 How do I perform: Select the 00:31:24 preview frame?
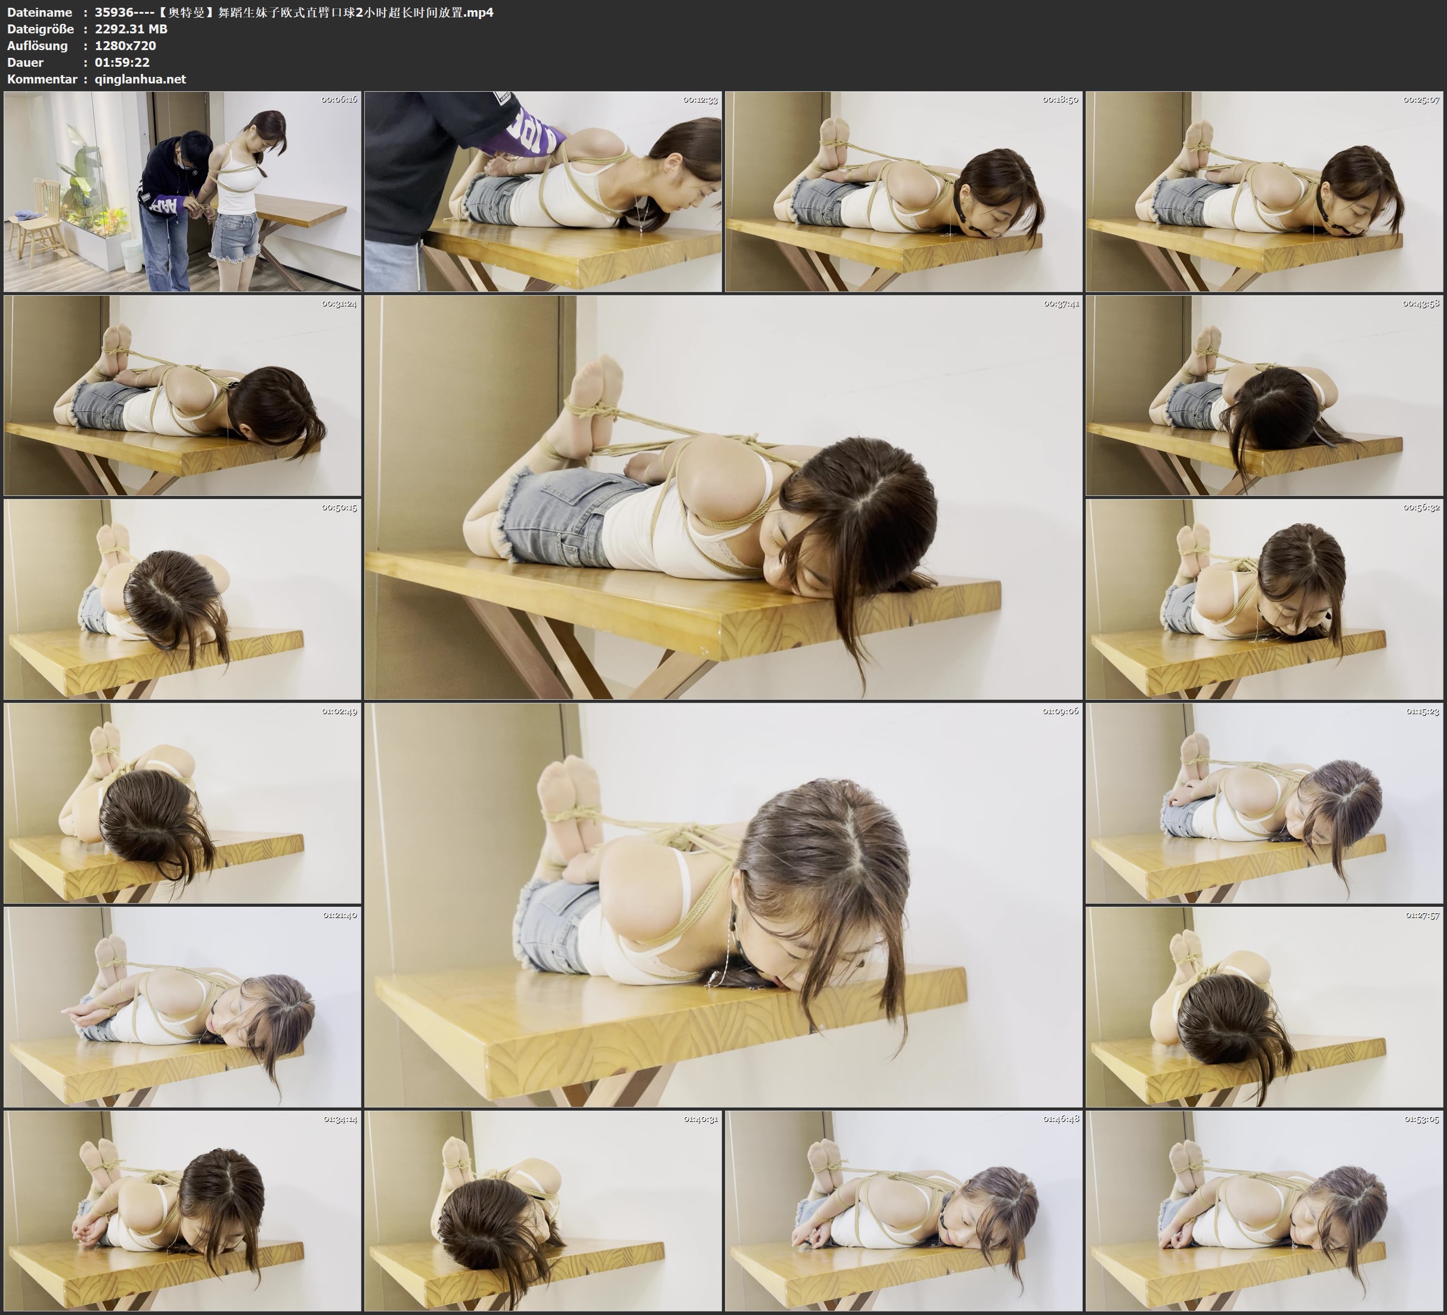point(182,395)
